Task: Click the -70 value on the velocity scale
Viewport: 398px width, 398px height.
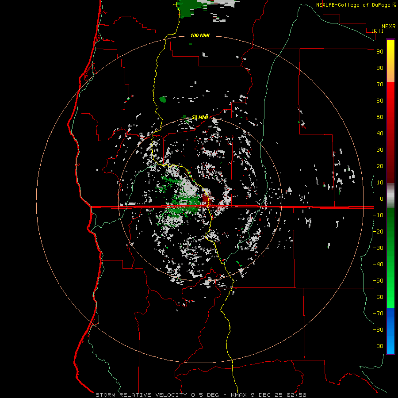Action: 378,313
